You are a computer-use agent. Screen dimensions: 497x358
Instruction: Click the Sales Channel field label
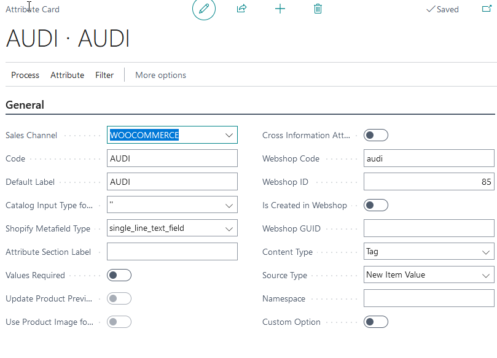31,135
